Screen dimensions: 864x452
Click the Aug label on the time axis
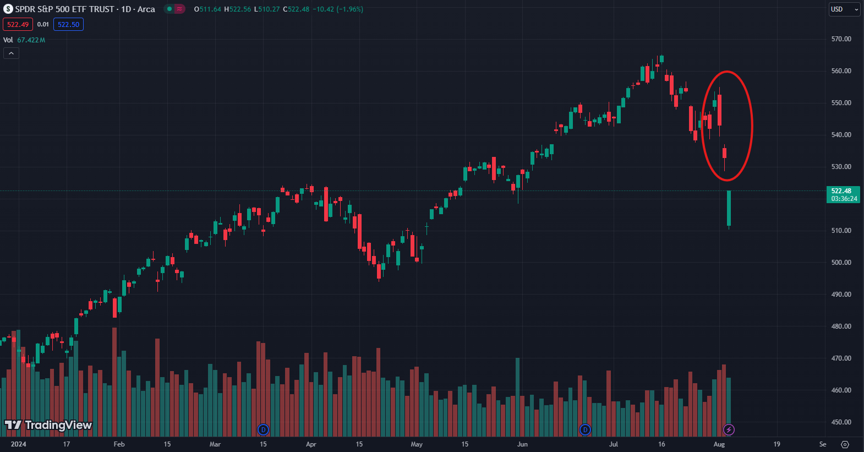click(x=719, y=444)
